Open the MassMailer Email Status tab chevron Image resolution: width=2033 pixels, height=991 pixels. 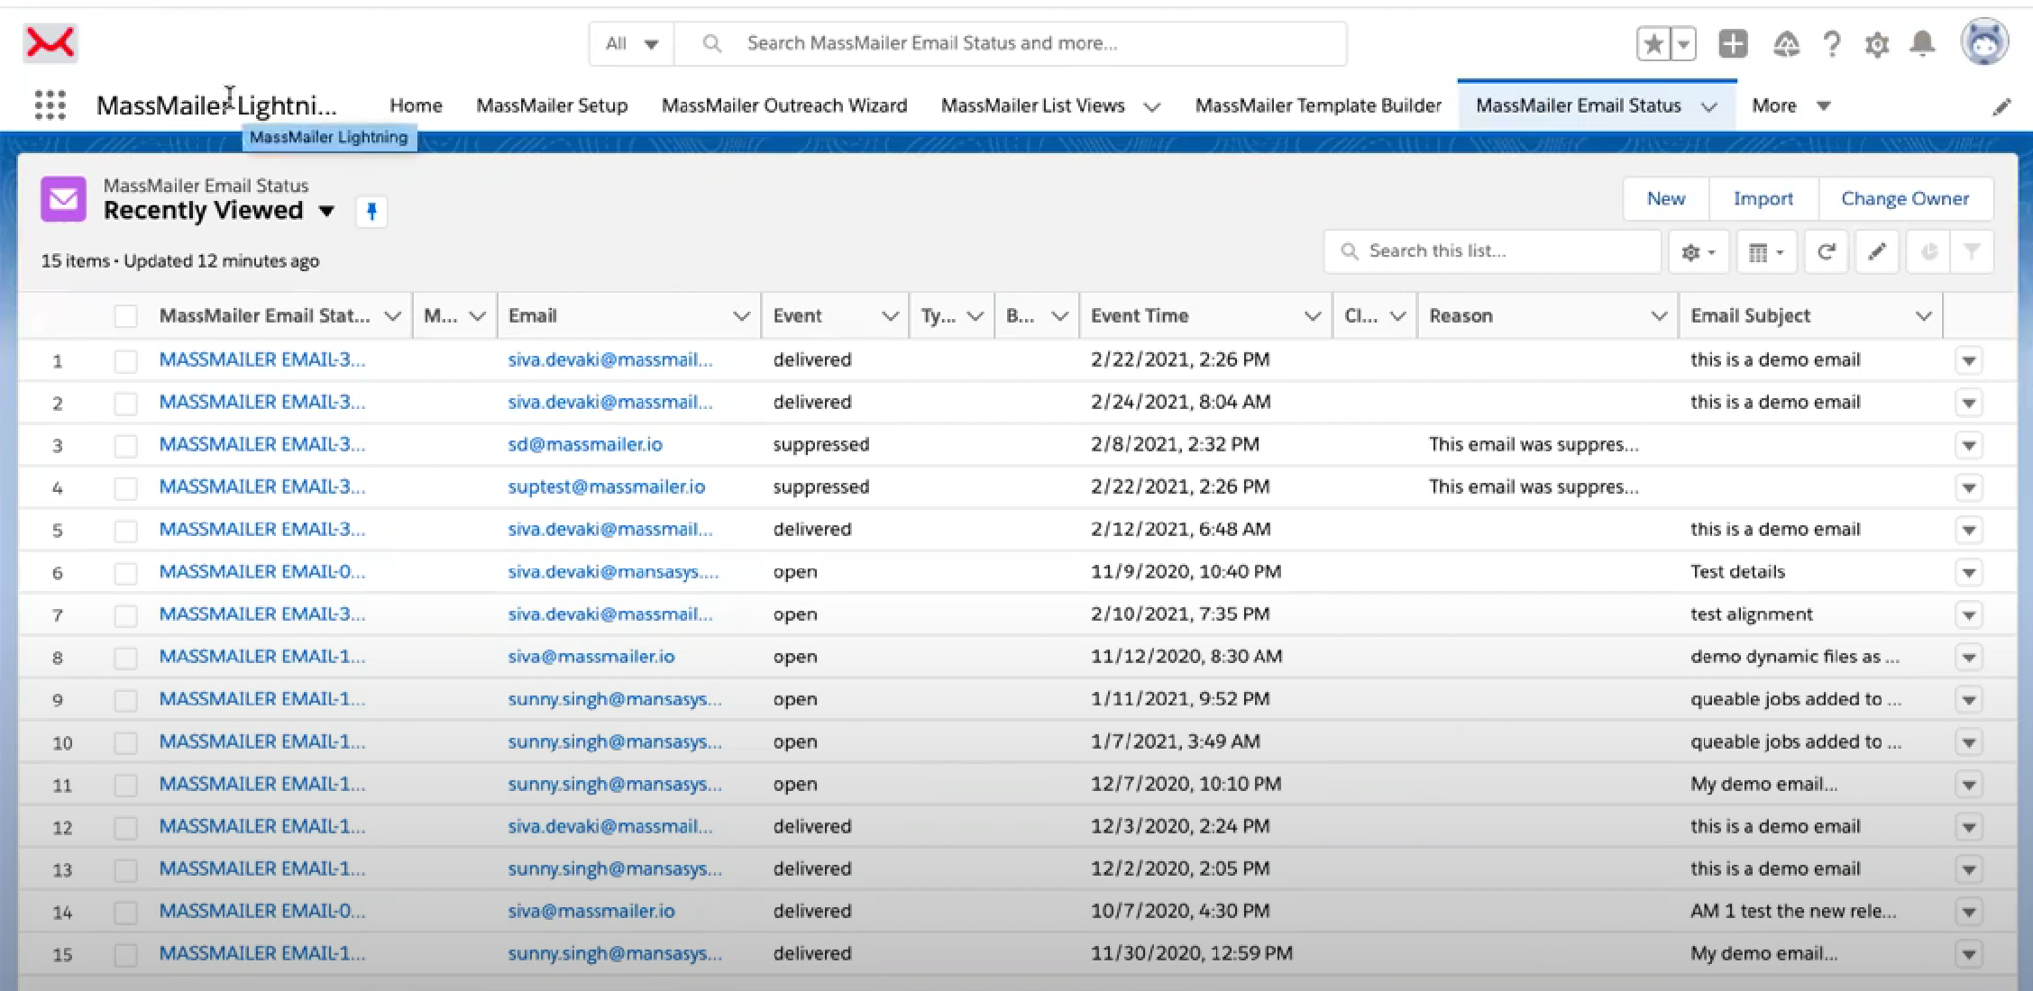coord(1708,106)
